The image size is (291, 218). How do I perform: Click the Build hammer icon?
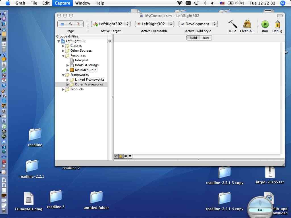232,24
